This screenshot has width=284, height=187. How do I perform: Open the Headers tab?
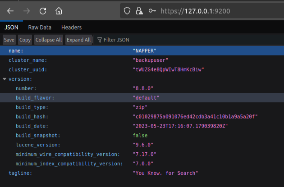pyautogui.click(x=71, y=27)
